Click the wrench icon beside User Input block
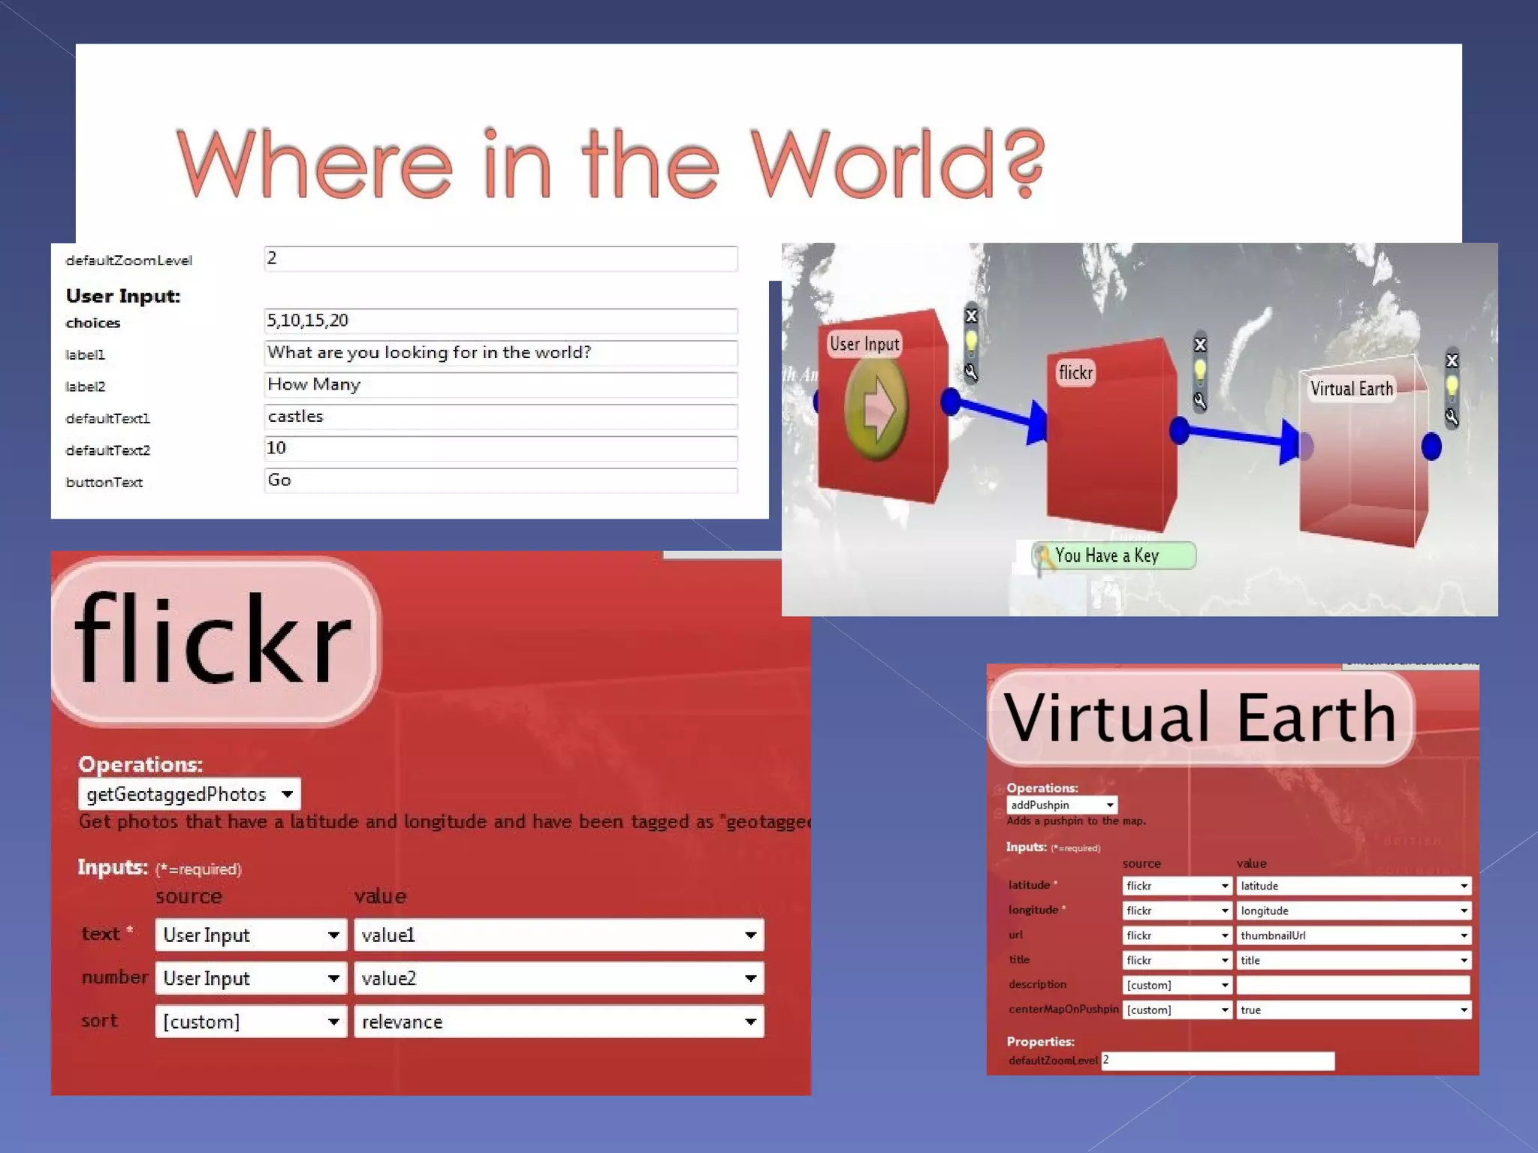Image resolution: width=1538 pixels, height=1153 pixels. click(970, 372)
